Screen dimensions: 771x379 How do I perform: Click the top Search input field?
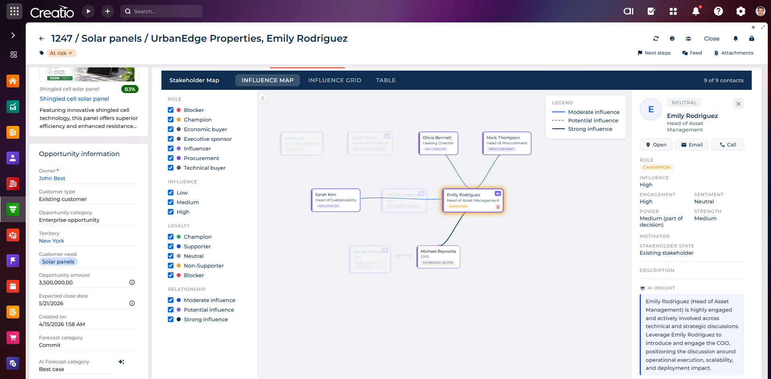pos(165,11)
